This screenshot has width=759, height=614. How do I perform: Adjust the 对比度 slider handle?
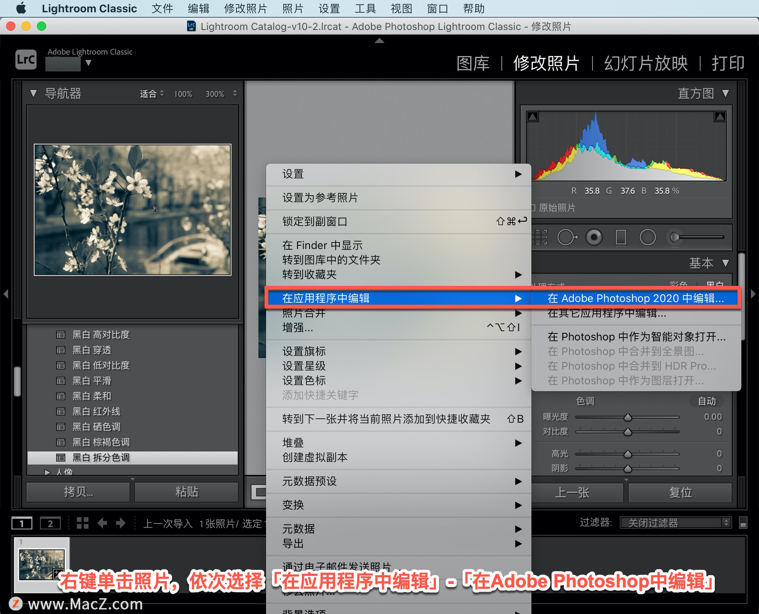click(628, 432)
